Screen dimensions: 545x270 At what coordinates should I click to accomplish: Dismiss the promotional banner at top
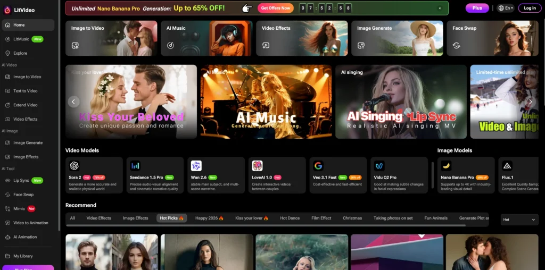pyautogui.click(x=440, y=9)
